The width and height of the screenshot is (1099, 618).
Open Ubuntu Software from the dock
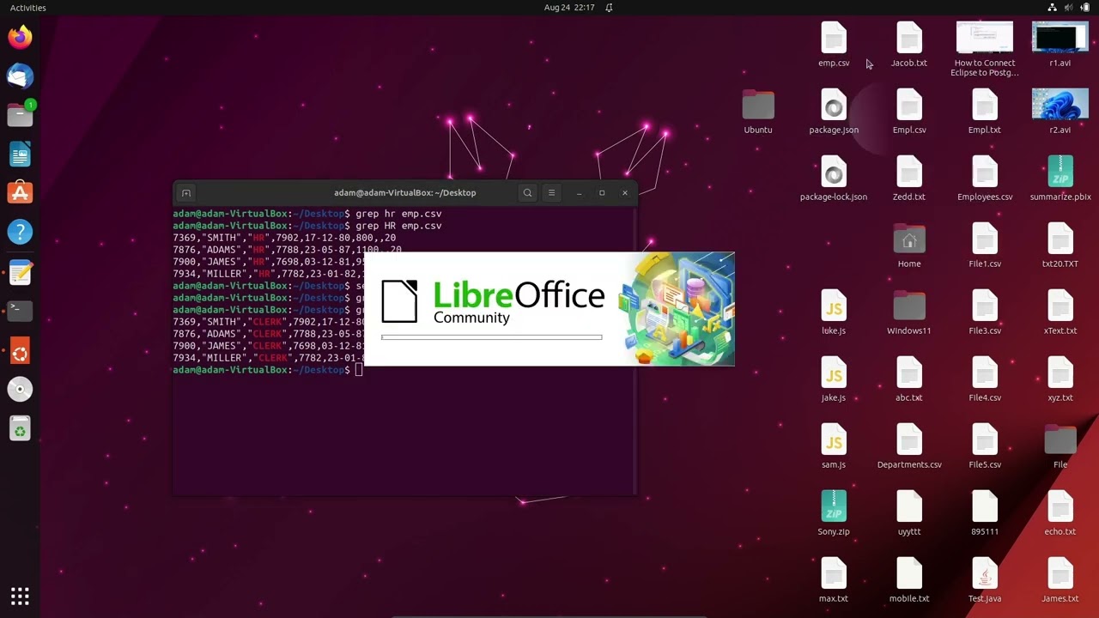tap(20, 193)
